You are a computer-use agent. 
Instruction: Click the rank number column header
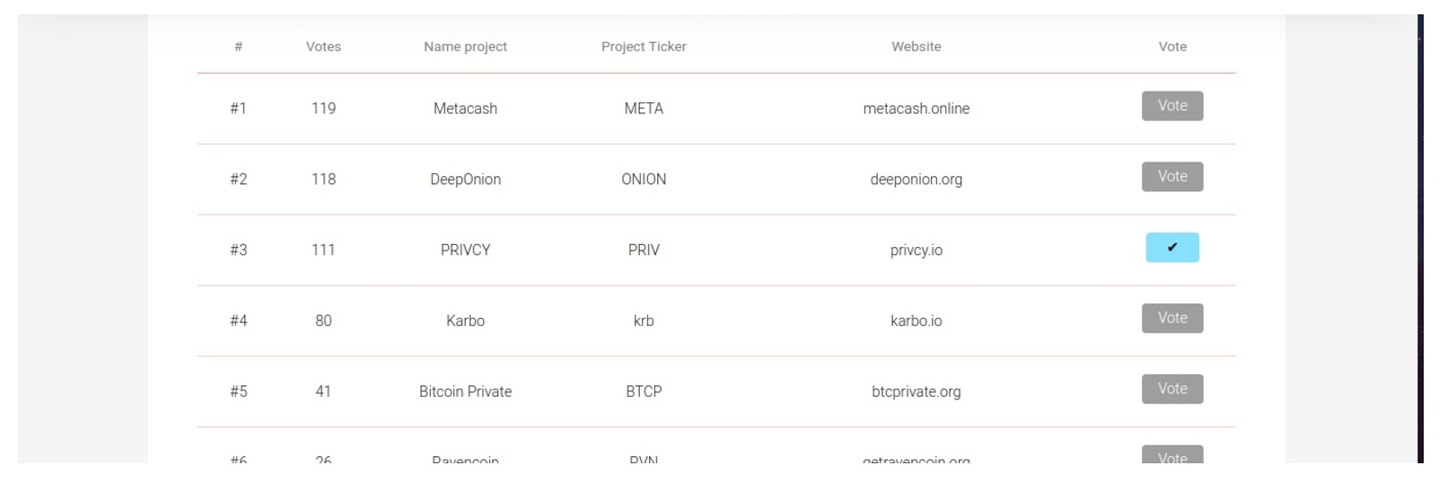coord(238,47)
